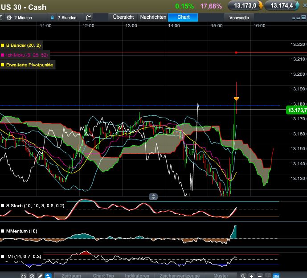
Task: Switch to the Nachrichten tab
Action: coord(153,17)
